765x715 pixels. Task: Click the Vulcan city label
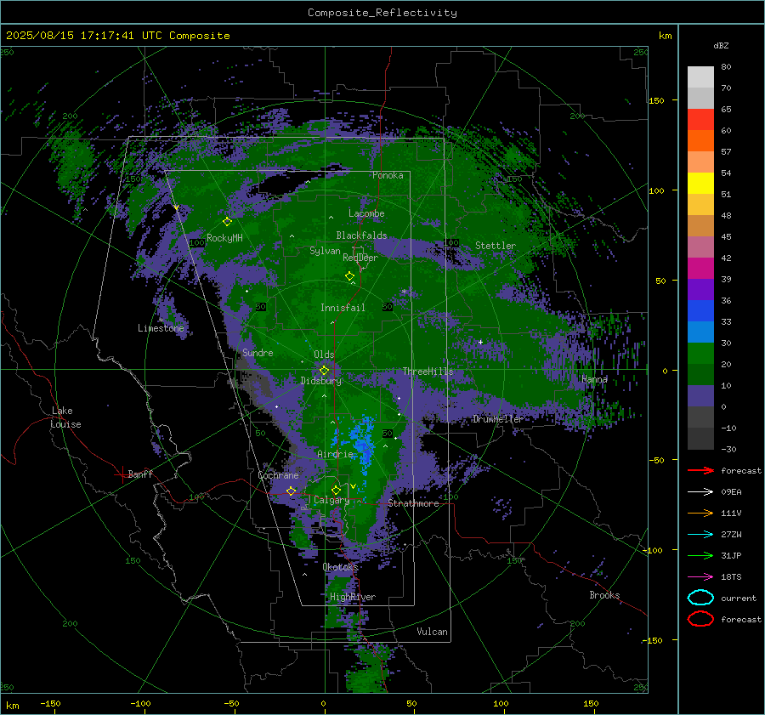[x=433, y=632]
